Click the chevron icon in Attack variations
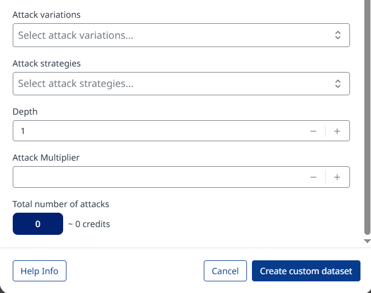This screenshot has height=293, width=371. coord(338,35)
